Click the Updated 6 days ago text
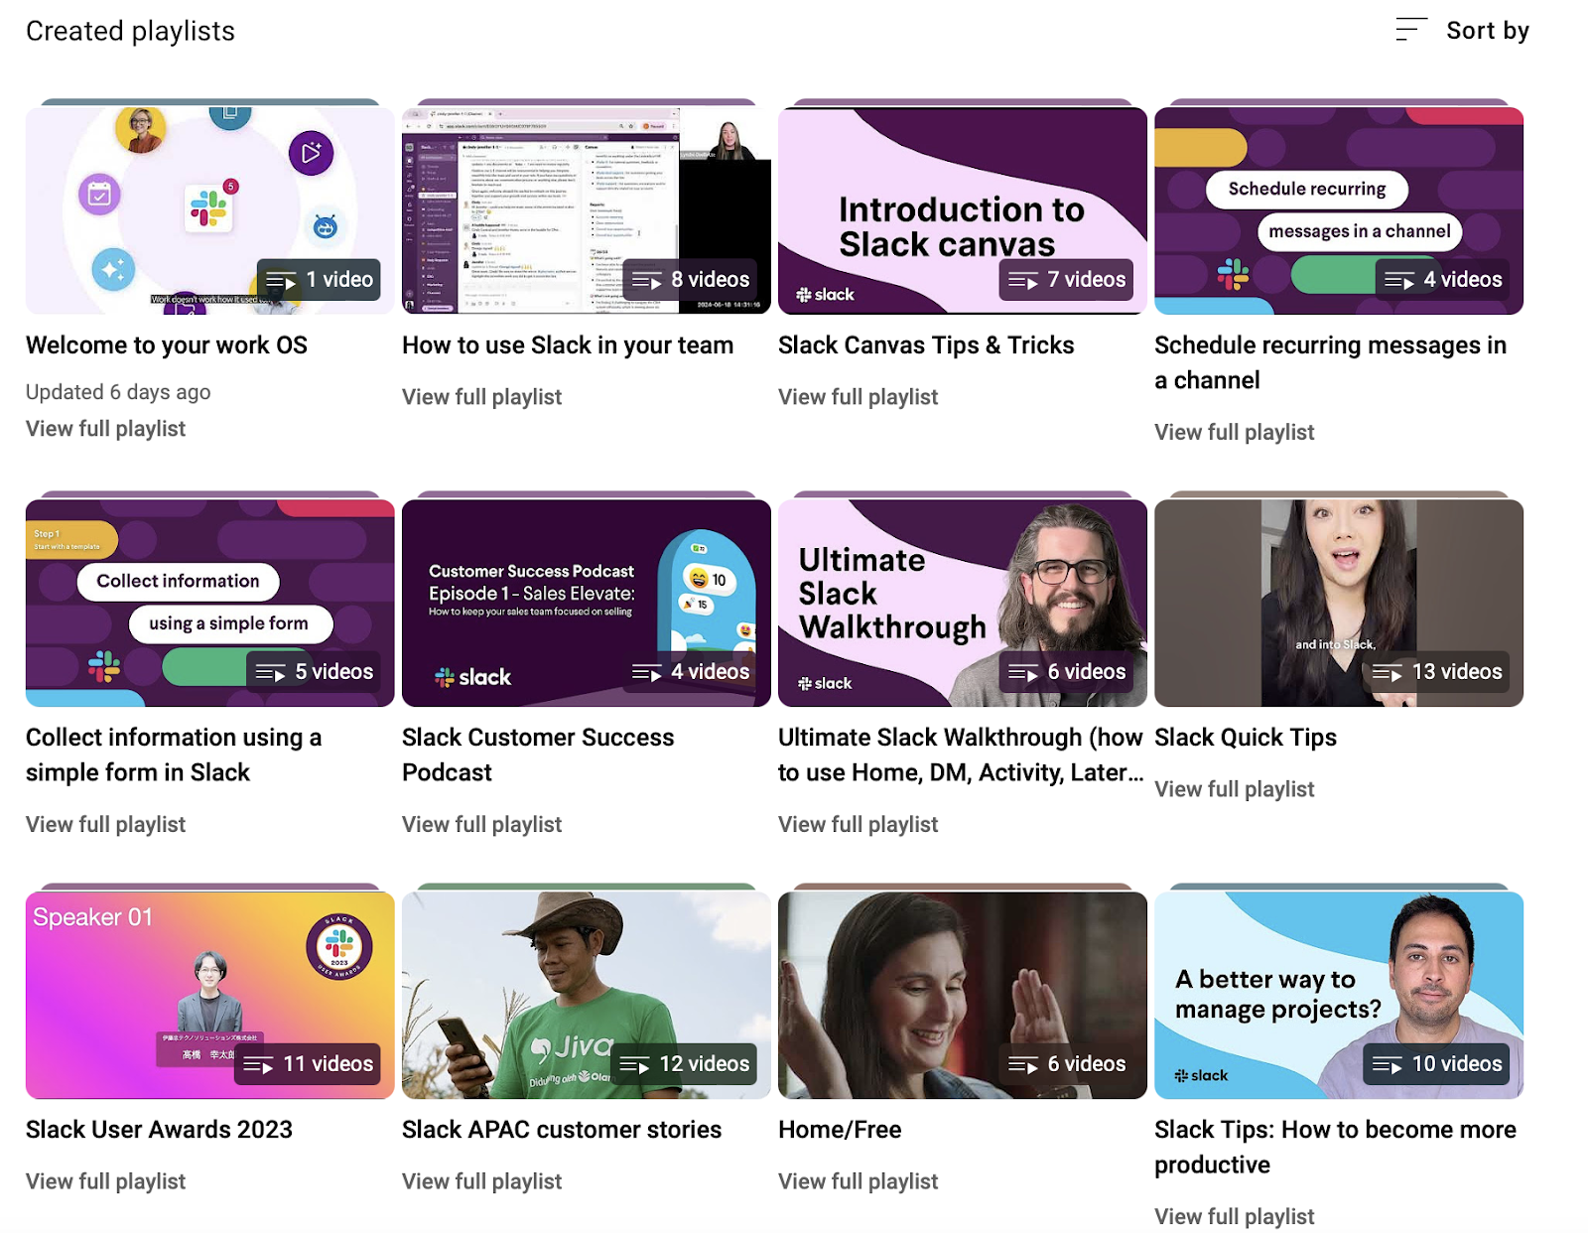The image size is (1588, 1233). [118, 392]
